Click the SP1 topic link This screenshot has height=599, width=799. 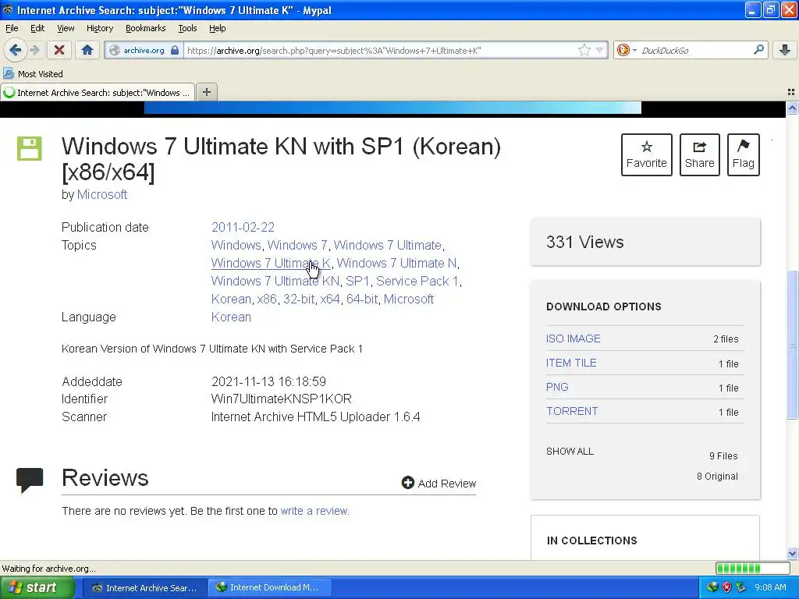357,281
